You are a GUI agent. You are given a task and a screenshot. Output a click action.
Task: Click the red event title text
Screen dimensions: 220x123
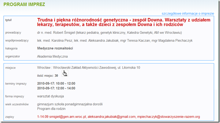click(x=124, y=22)
